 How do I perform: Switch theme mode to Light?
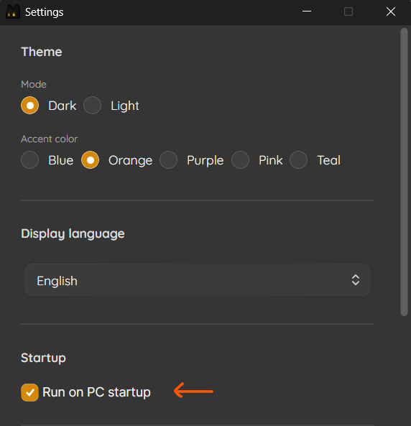click(x=93, y=106)
